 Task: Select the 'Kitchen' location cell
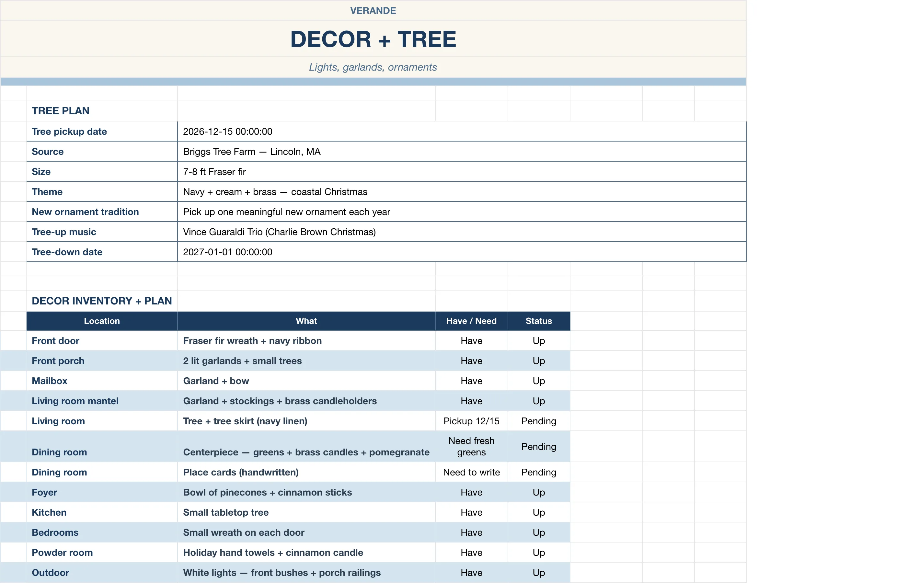pos(102,512)
